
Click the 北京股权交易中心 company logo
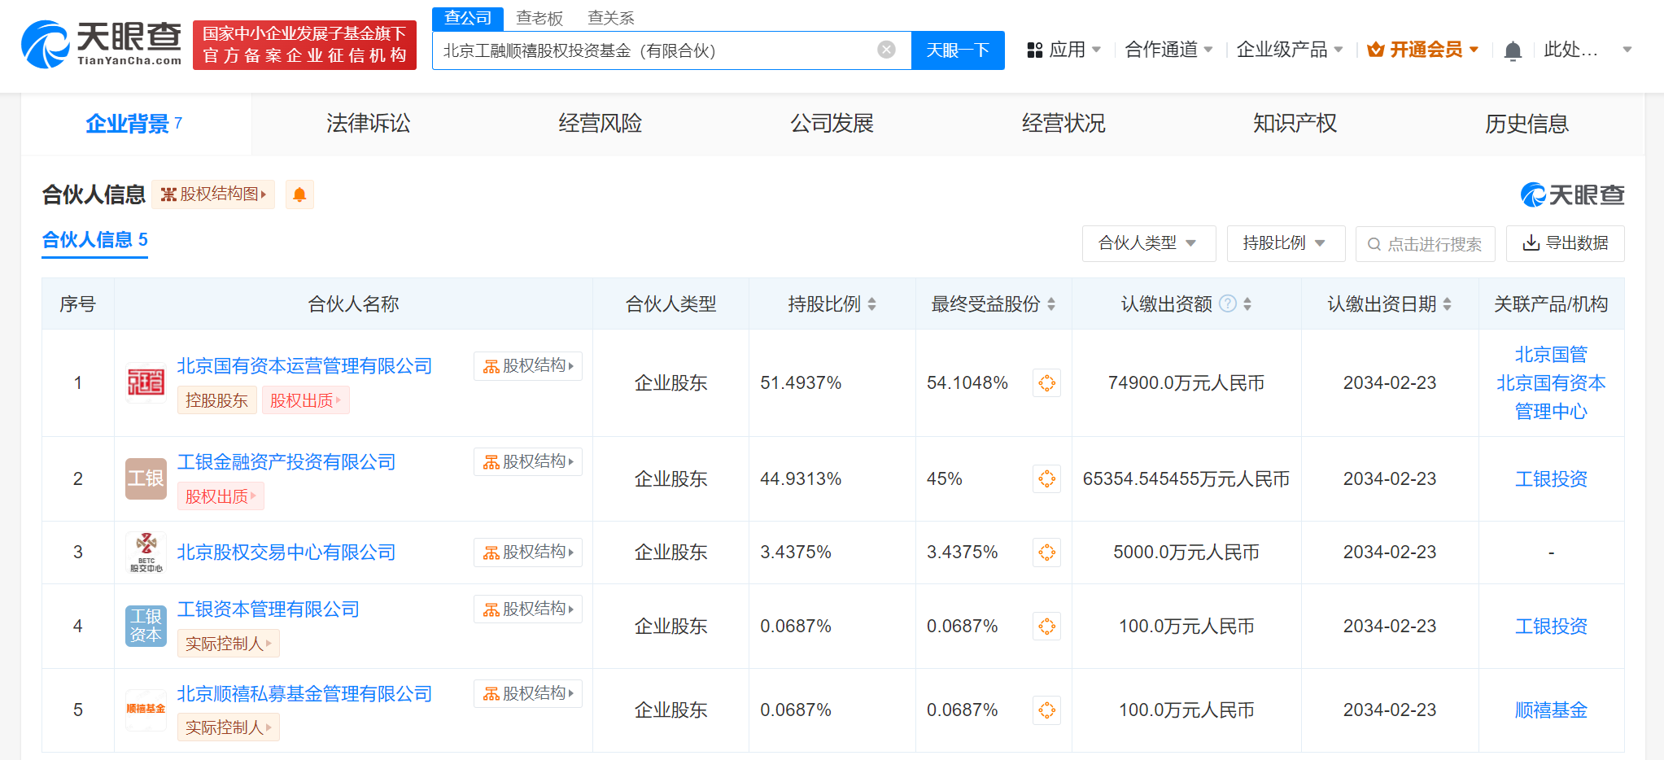click(146, 553)
